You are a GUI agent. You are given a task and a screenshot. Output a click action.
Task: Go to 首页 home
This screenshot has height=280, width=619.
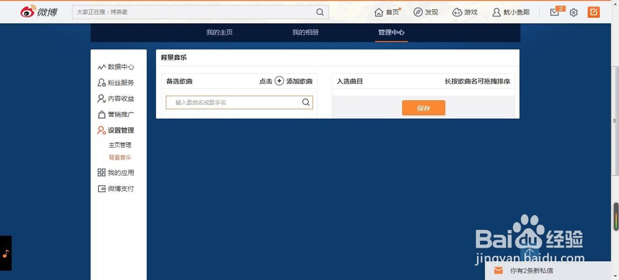coord(387,12)
